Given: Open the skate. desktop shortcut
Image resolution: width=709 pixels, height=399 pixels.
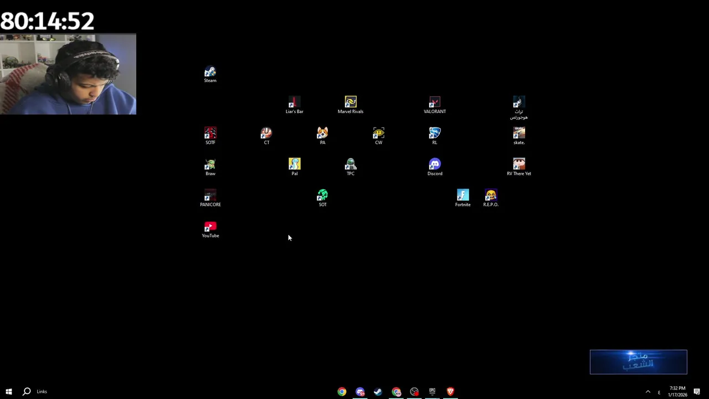Looking at the screenshot, I should pyautogui.click(x=519, y=136).
